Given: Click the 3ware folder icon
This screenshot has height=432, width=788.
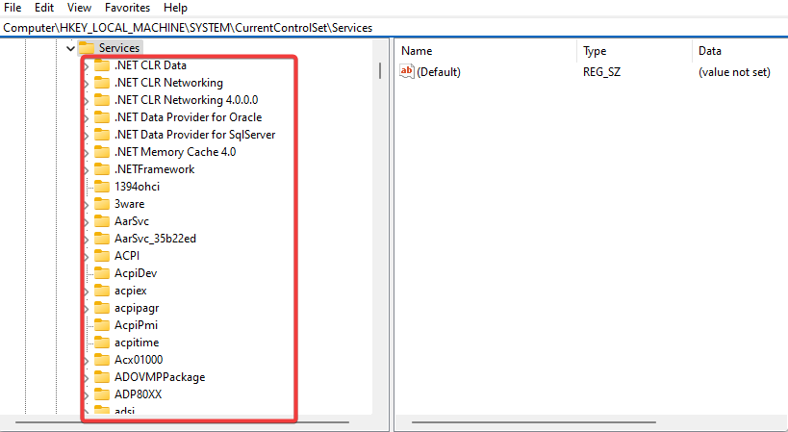Looking at the screenshot, I should [x=102, y=204].
